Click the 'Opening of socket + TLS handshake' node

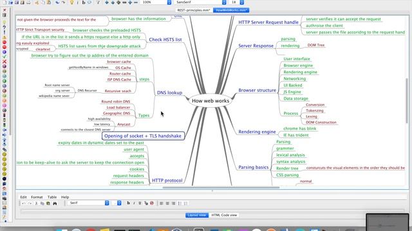click(143, 136)
